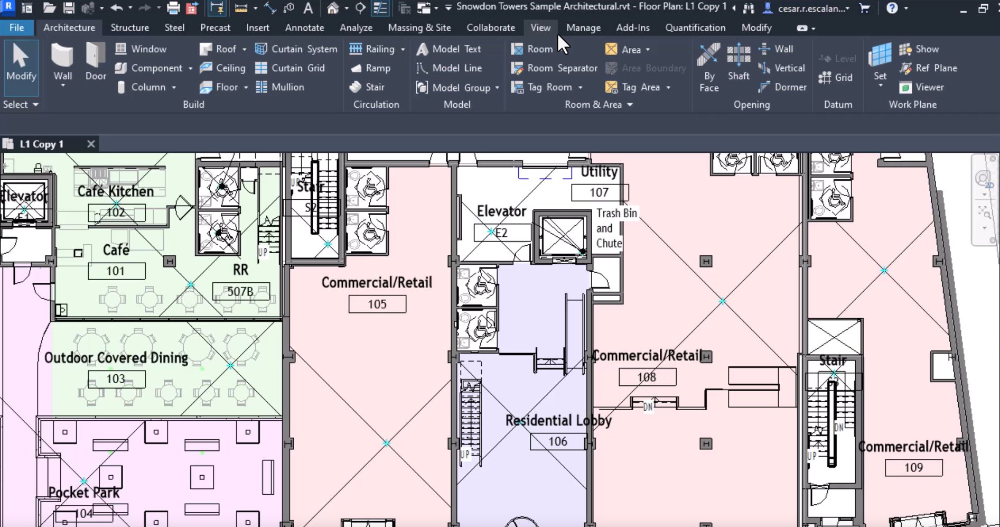Click the Commercial/Retail 105 room tag
Image resolution: width=1000 pixels, height=527 pixels.
pyautogui.click(x=377, y=304)
